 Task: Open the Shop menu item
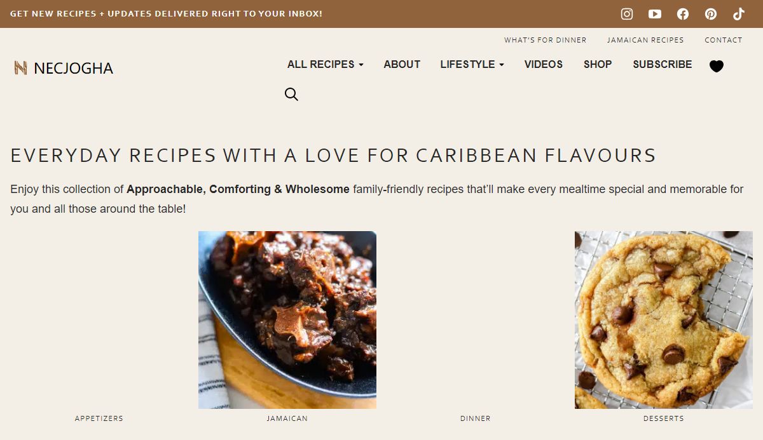click(598, 64)
